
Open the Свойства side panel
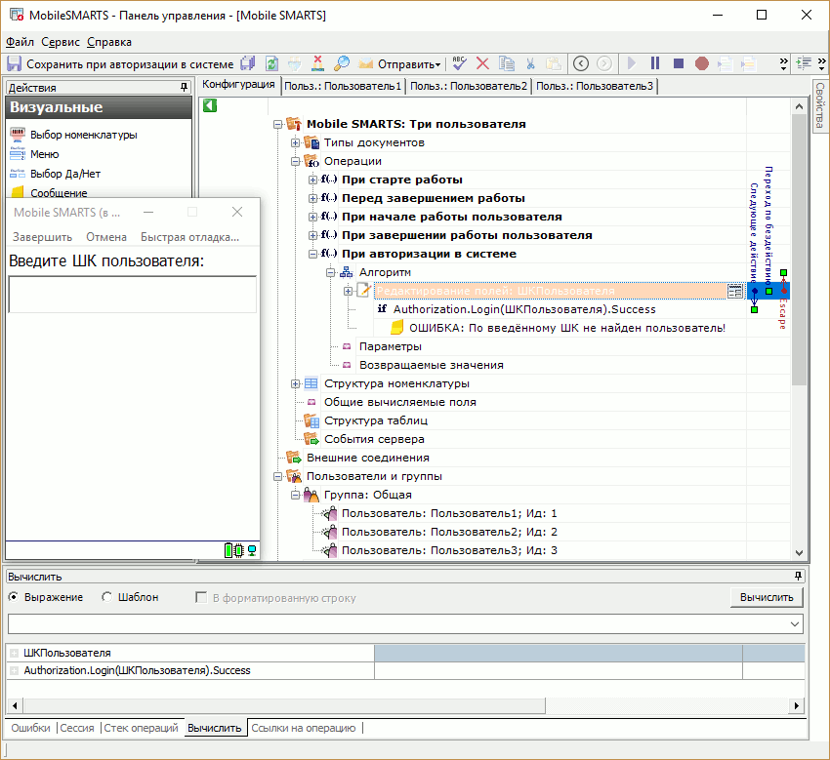[819, 105]
